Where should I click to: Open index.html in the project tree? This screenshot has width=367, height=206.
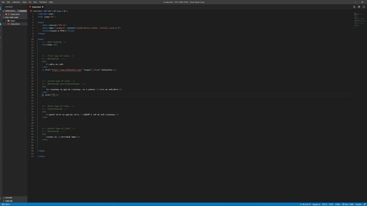tap(15, 24)
